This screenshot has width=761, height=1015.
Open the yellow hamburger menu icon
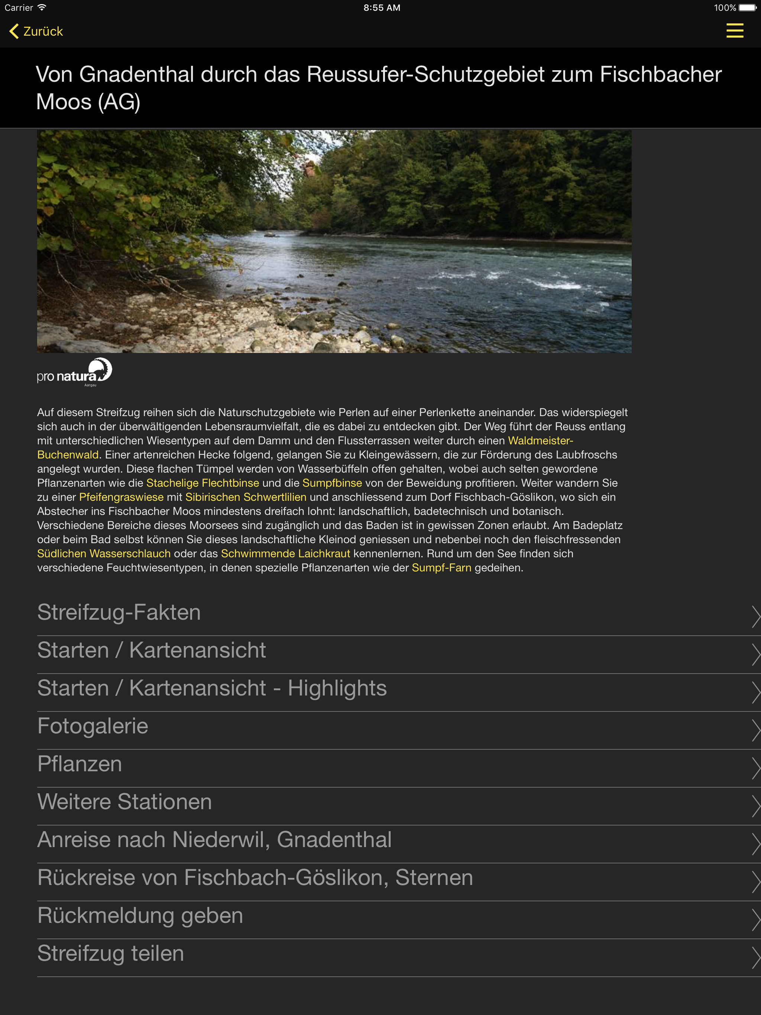tap(734, 31)
